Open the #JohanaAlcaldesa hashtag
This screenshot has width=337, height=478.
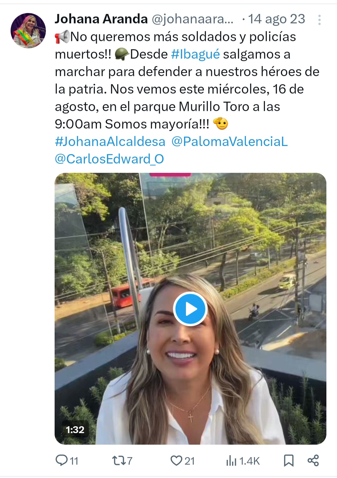point(110,142)
